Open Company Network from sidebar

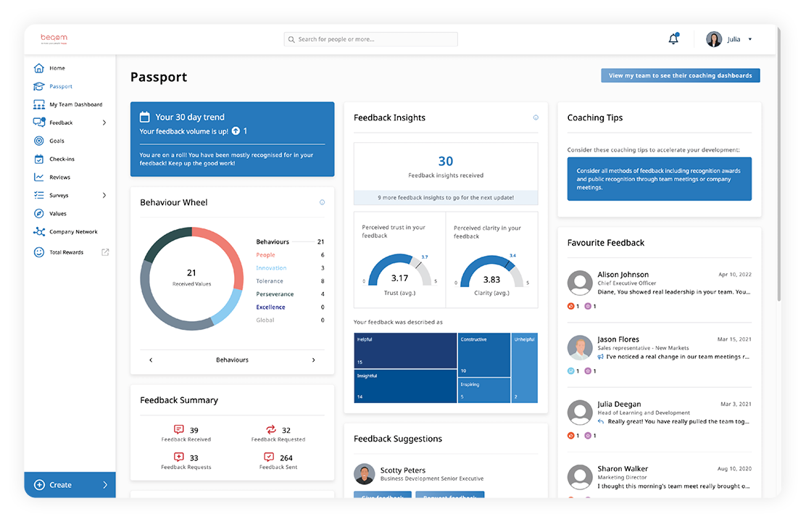point(73,231)
